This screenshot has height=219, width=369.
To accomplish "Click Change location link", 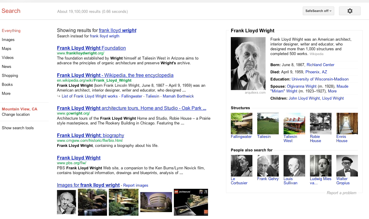I will tap(16, 114).
